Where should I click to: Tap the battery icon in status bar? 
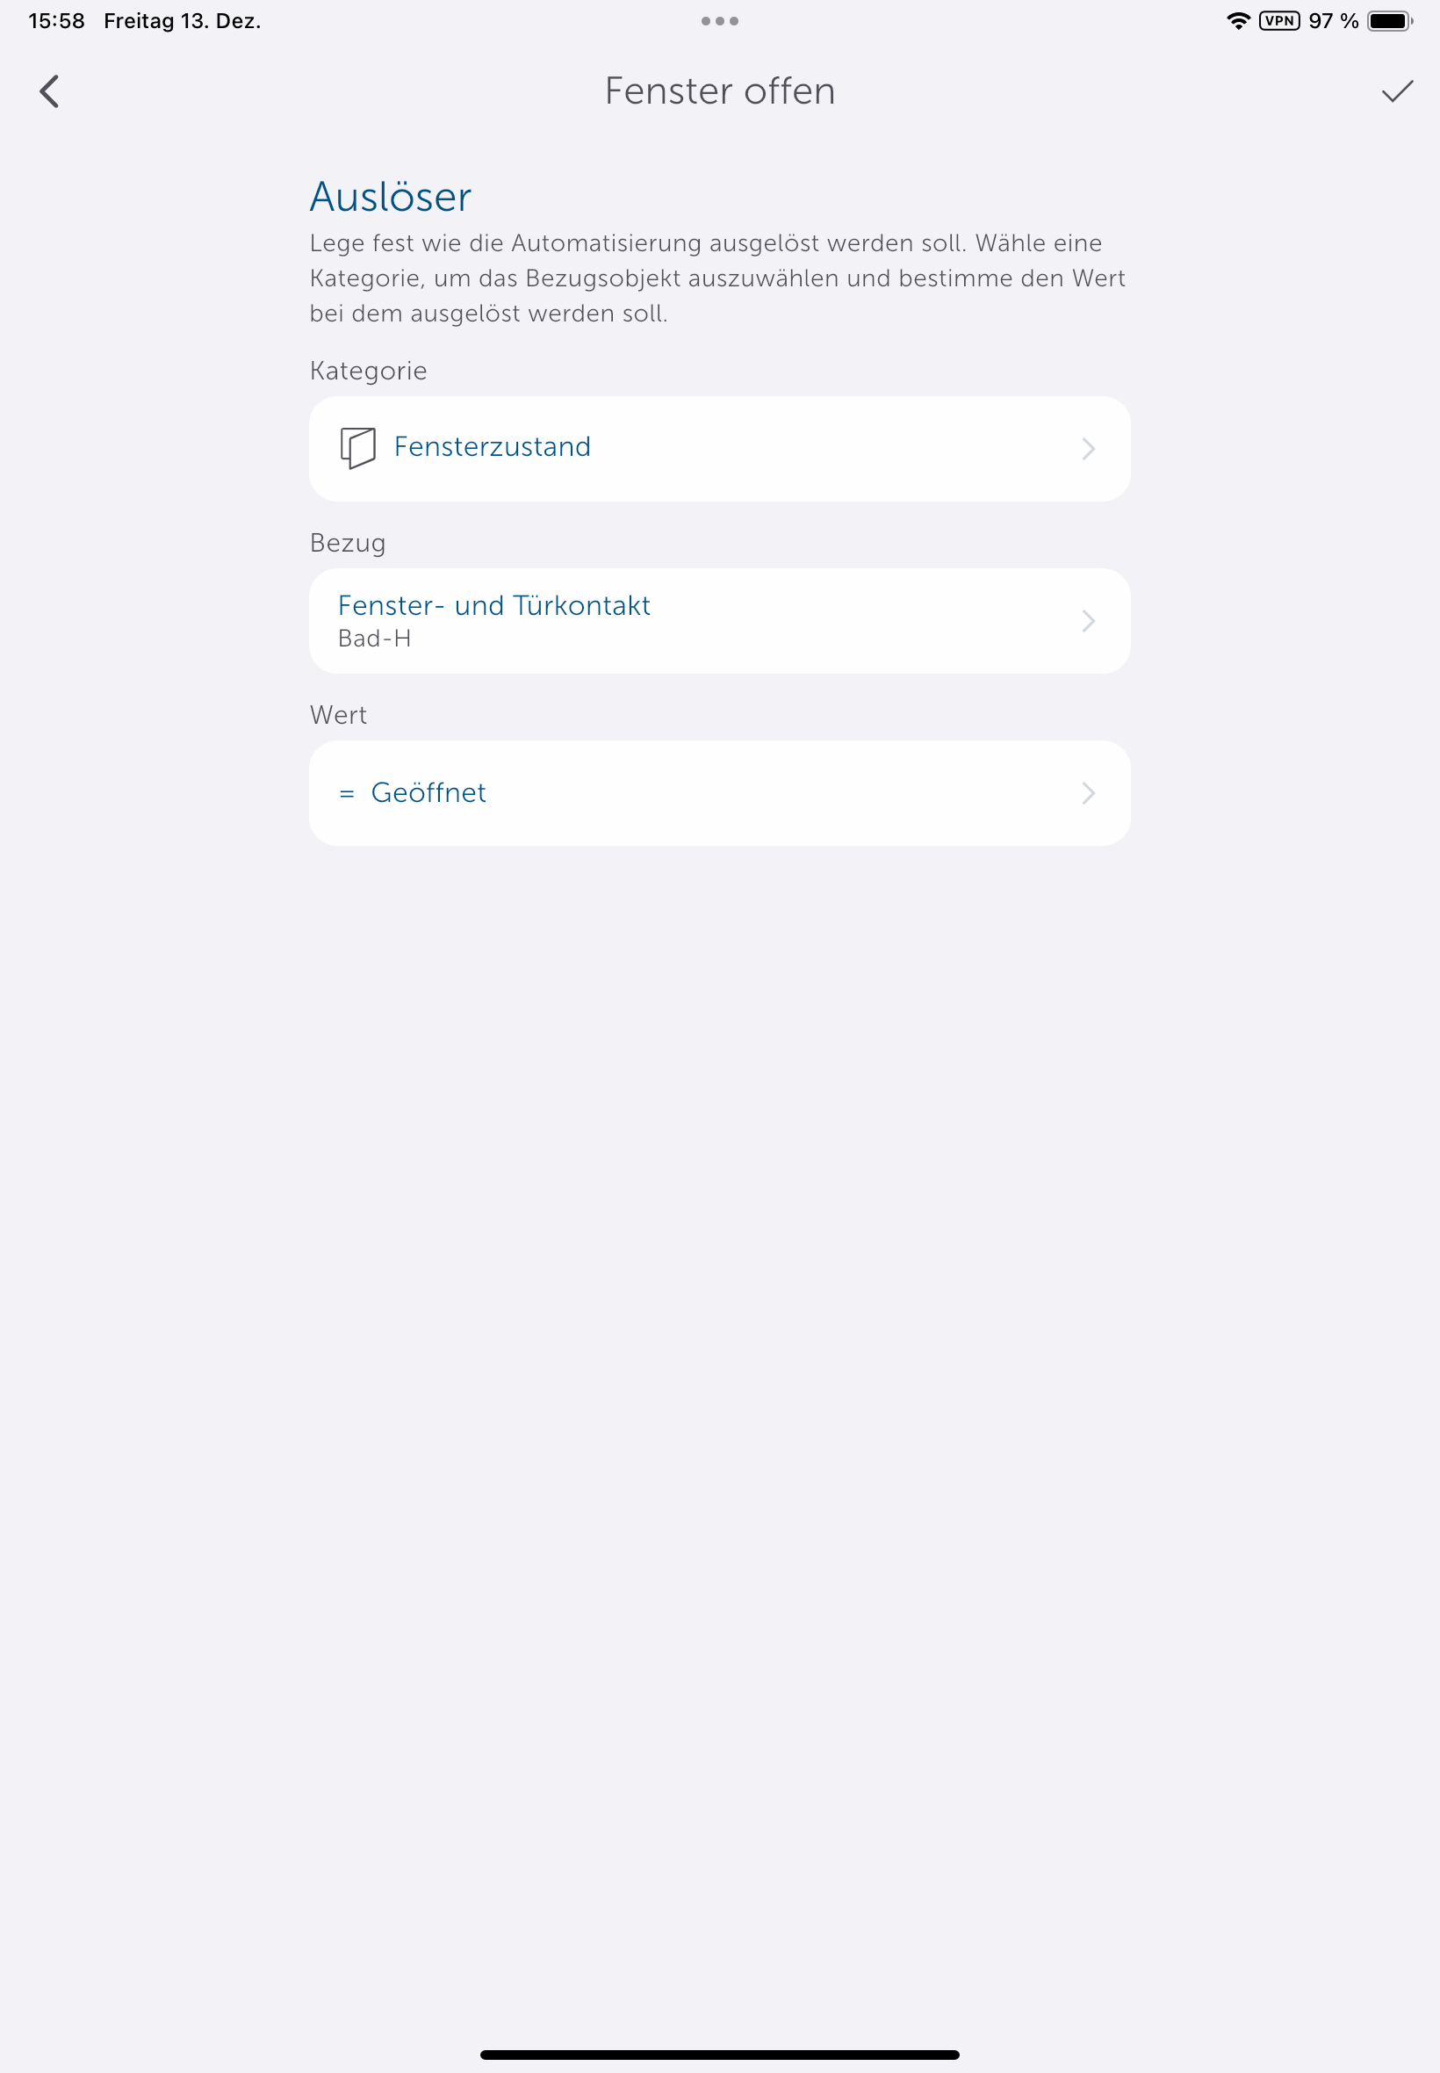(x=1388, y=21)
